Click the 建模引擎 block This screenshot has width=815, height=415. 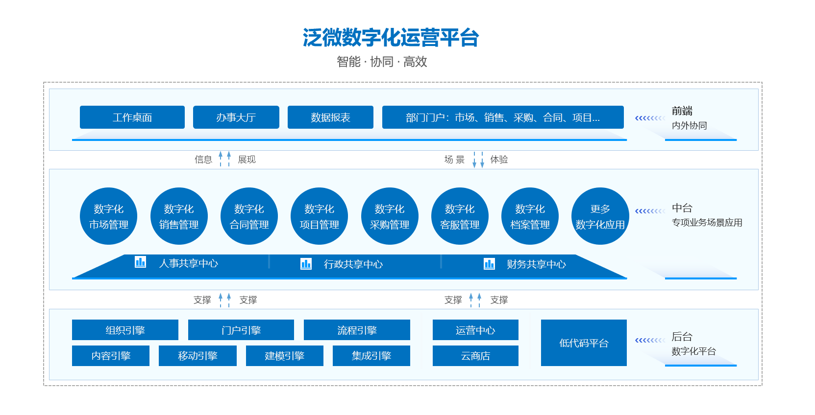click(285, 356)
